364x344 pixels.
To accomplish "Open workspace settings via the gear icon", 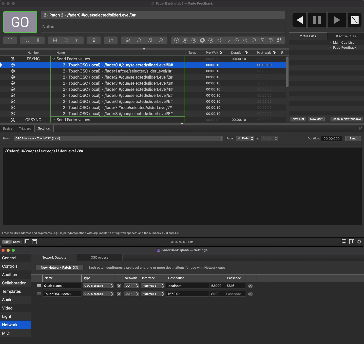I will coord(359,242).
